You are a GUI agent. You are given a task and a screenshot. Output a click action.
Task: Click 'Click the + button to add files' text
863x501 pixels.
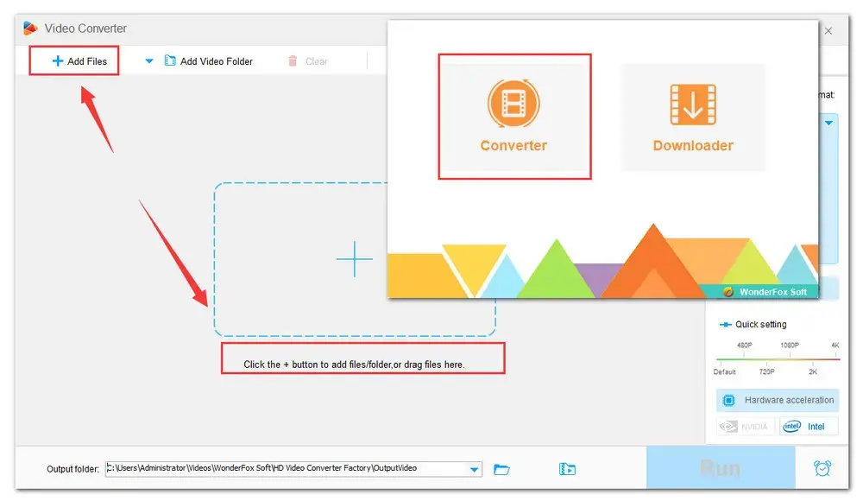[354, 365]
